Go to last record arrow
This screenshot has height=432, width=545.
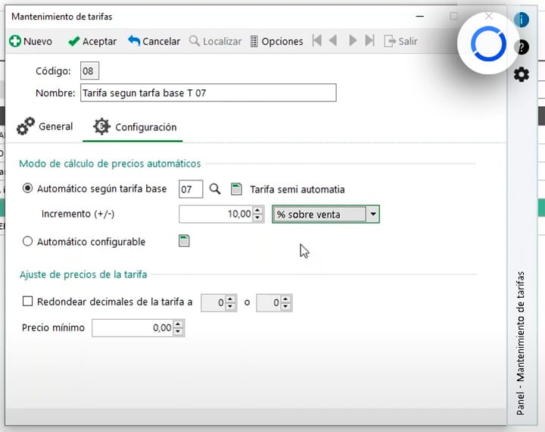(x=370, y=41)
